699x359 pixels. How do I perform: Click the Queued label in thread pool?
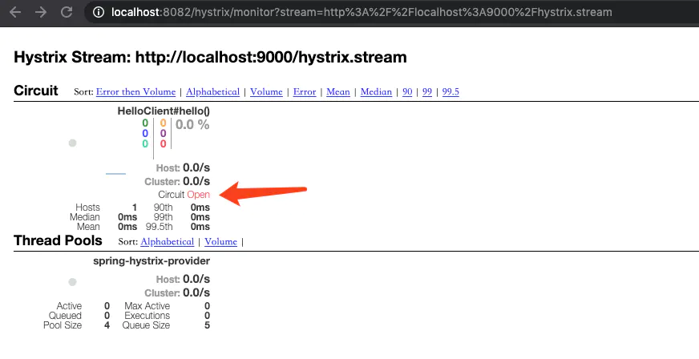point(65,316)
